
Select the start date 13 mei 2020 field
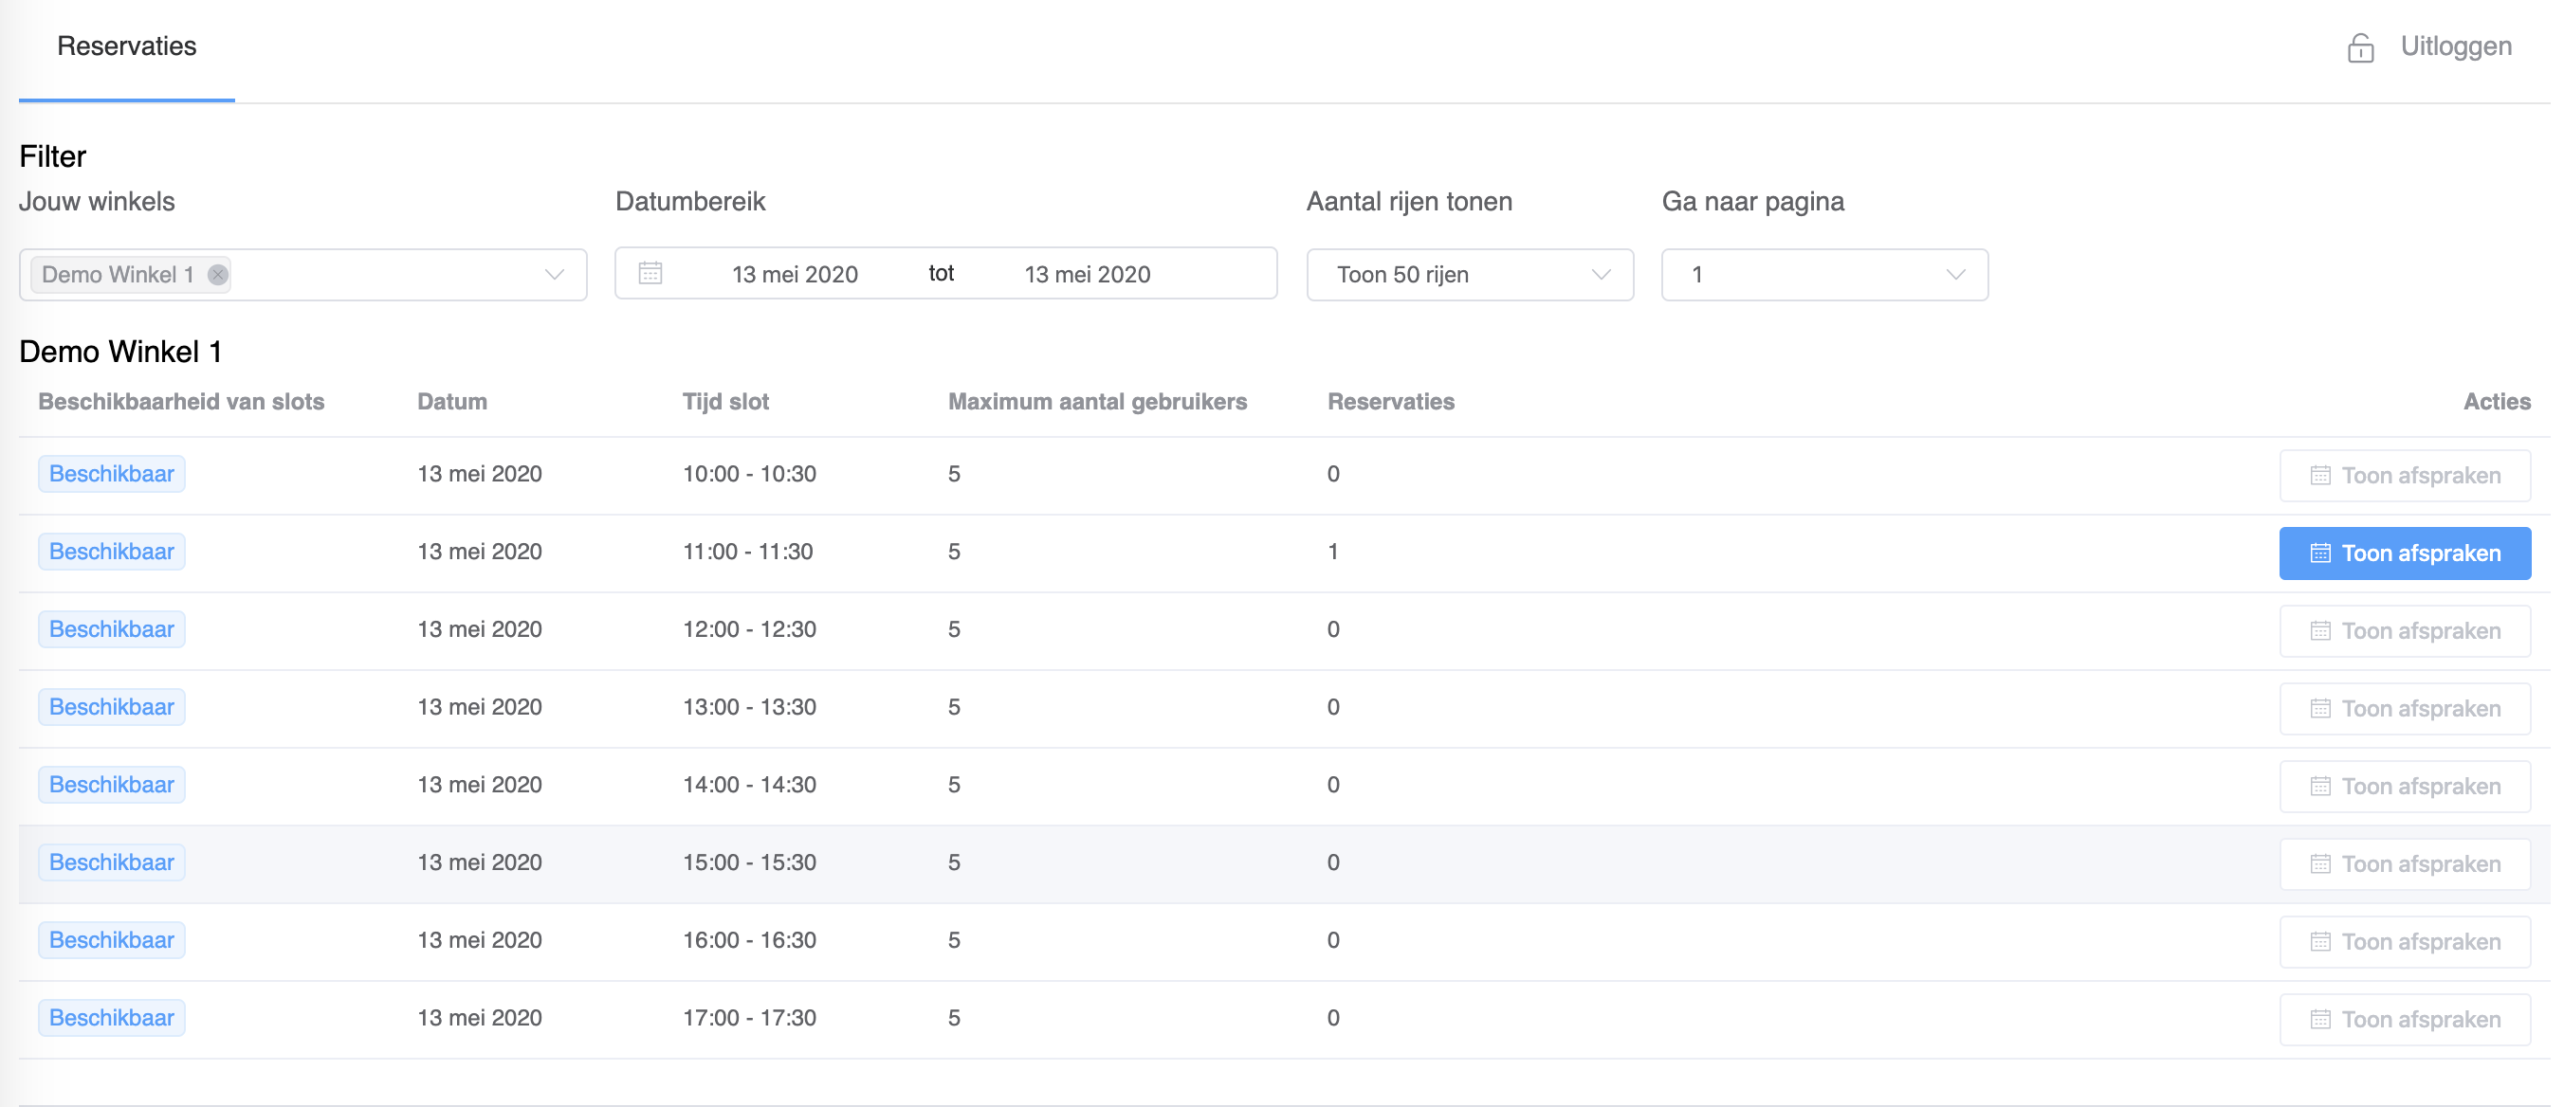click(795, 275)
